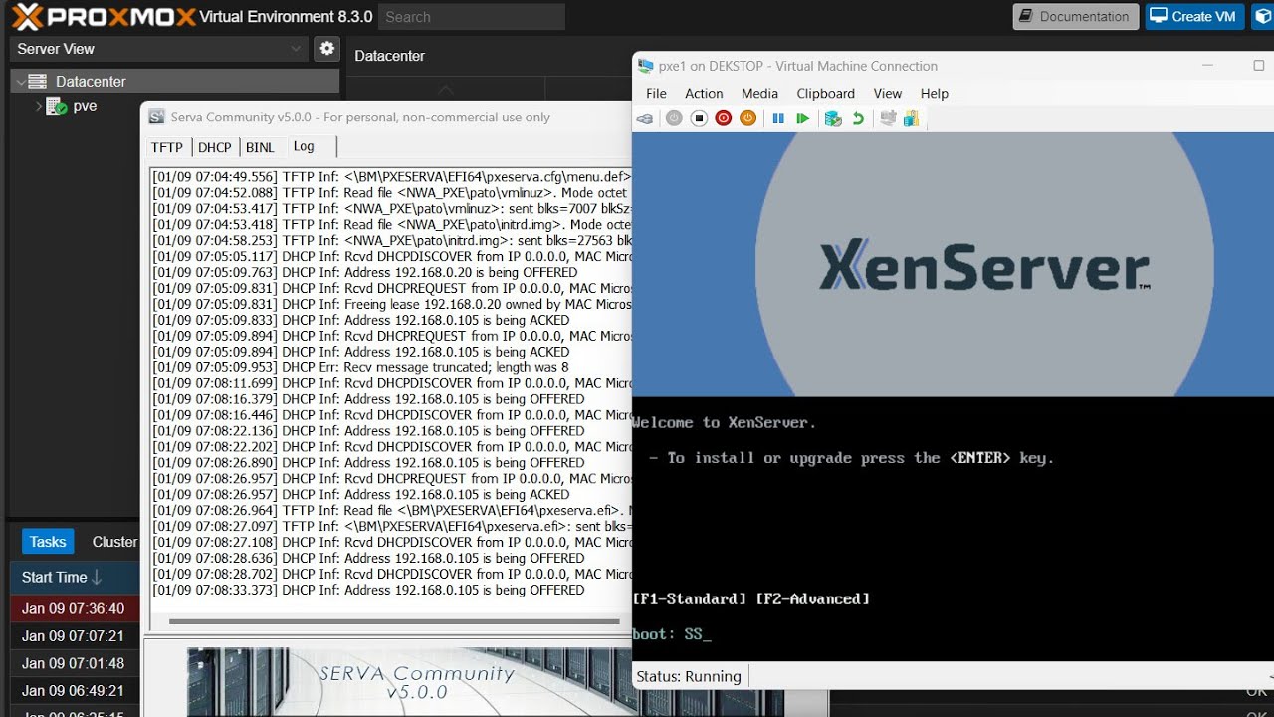This screenshot has height=717, width=1274.
Task: Minimize the pxe1 VM Connection window
Action: point(1207,66)
